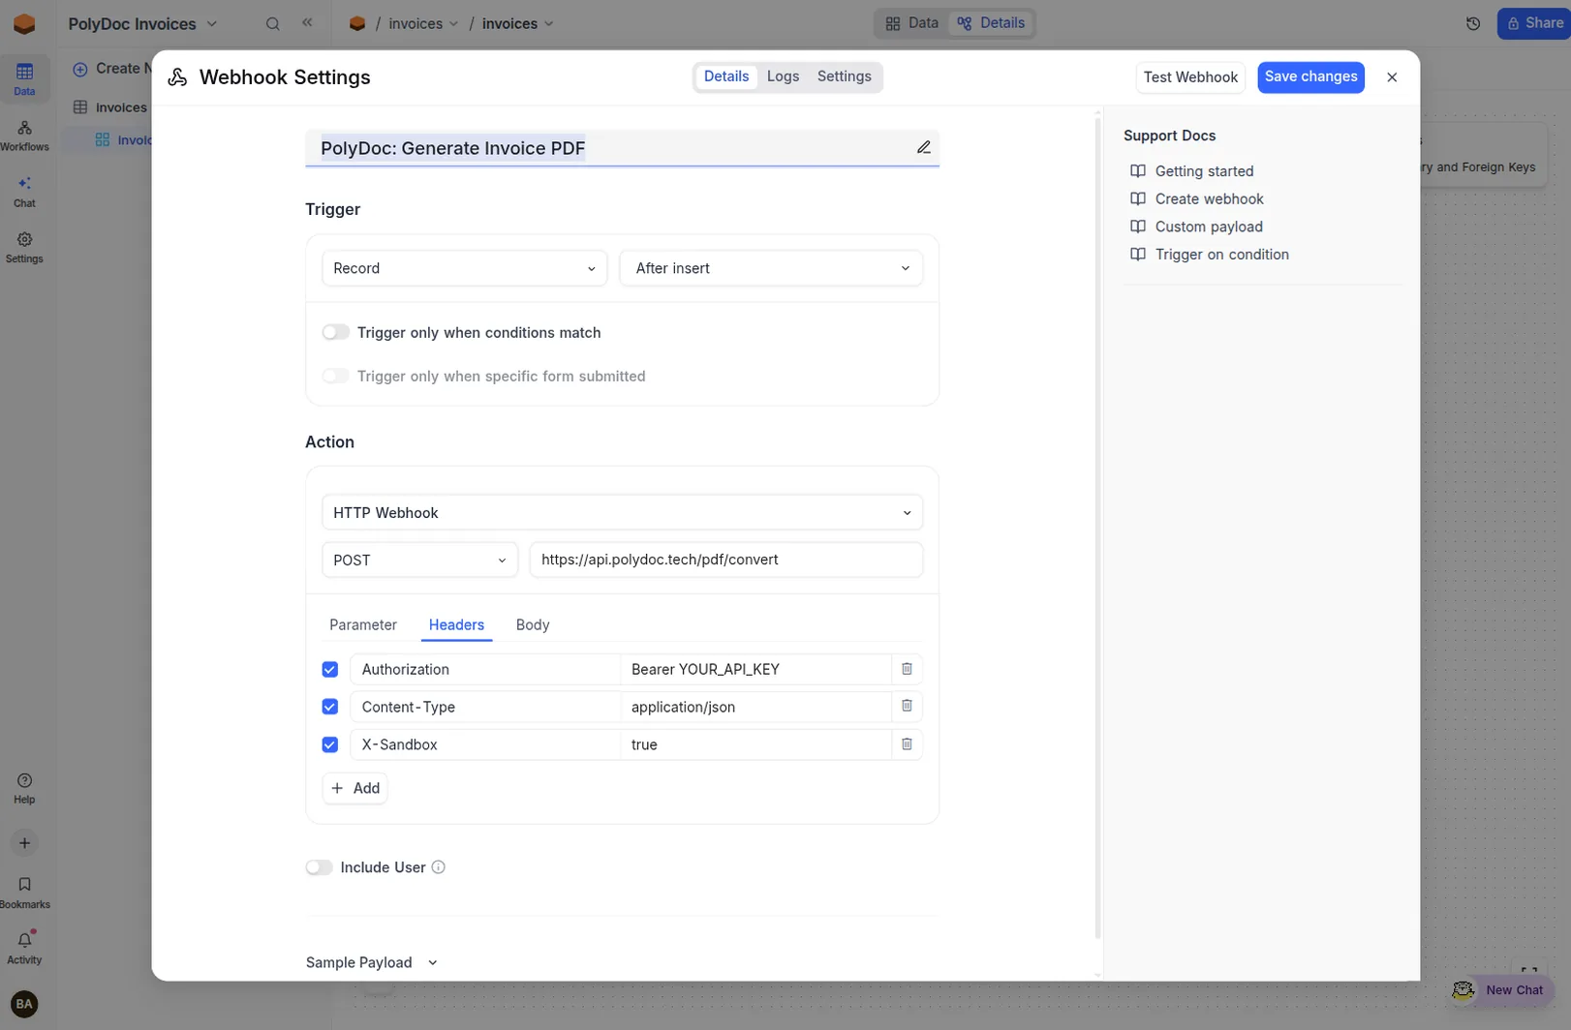Open the first invoices breadcrumb dropdown
The height and width of the screenshot is (1030, 1571).
point(423,23)
